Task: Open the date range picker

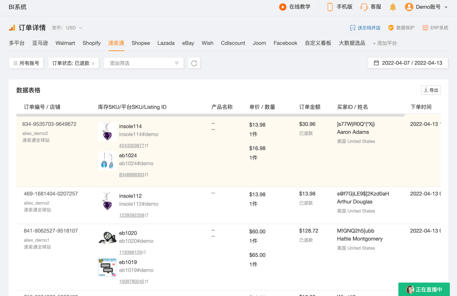Action: (408, 63)
